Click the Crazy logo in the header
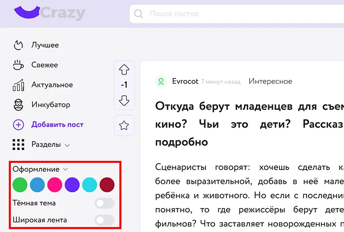344x232 pixels. (x=49, y=13)
